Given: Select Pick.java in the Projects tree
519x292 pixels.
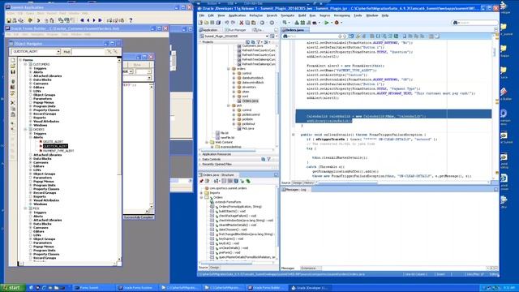Looking at the screenshot, I should coord(248,128).
